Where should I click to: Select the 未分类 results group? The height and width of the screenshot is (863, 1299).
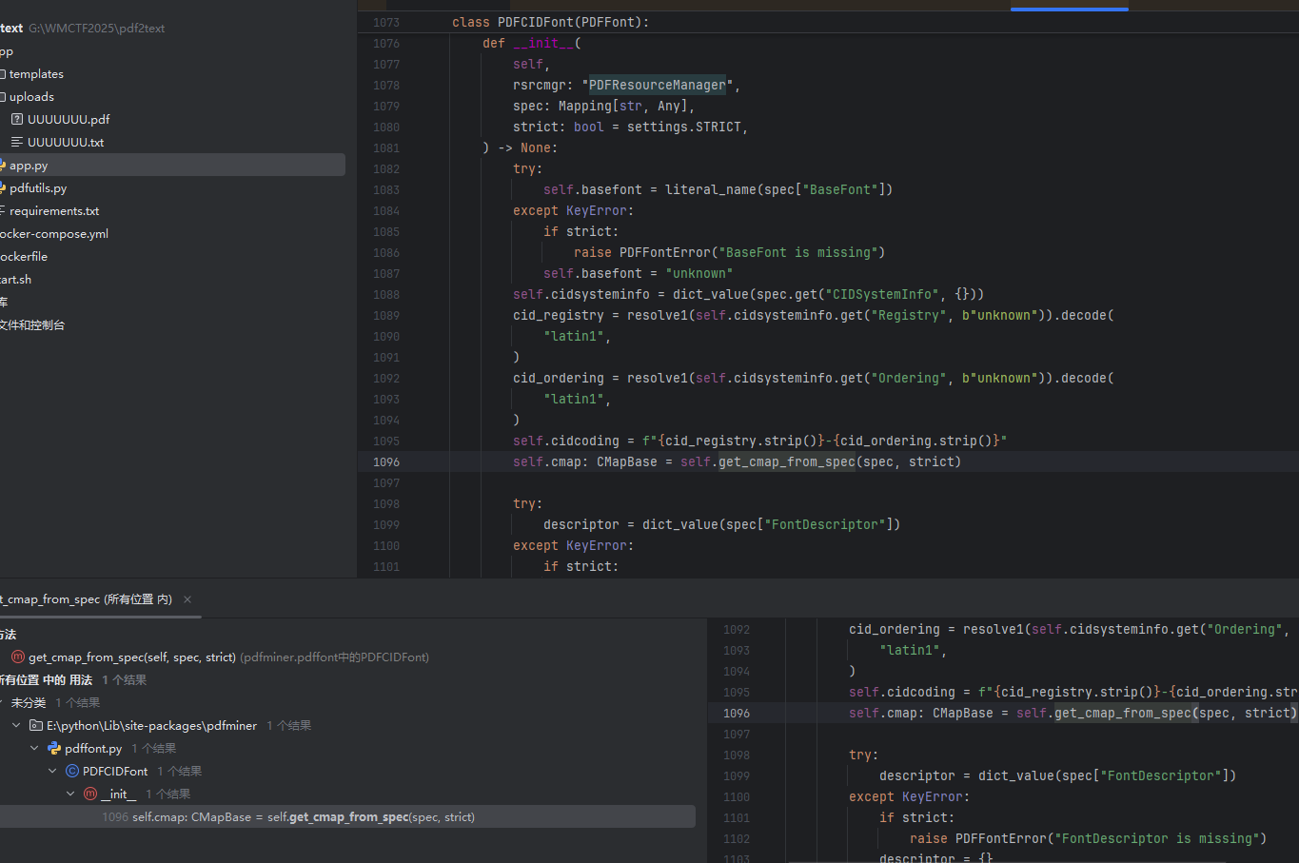pos(27,702)
